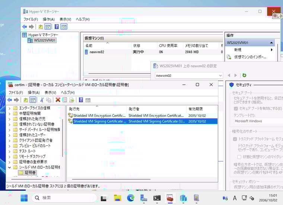Click the up-one-level folder icon in certlm
Viewport: 283px width, 205px height.
26,100
